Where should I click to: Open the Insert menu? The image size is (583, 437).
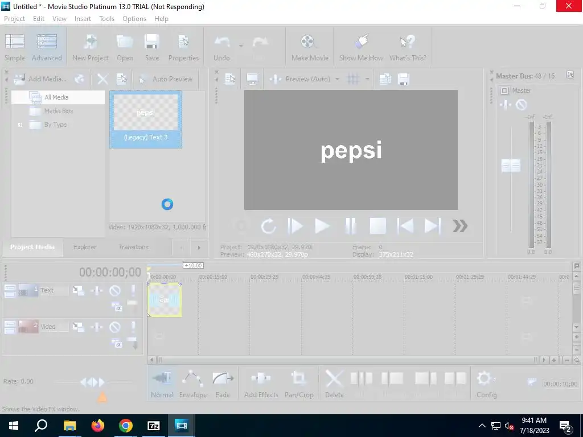click(x=83, y=19)
